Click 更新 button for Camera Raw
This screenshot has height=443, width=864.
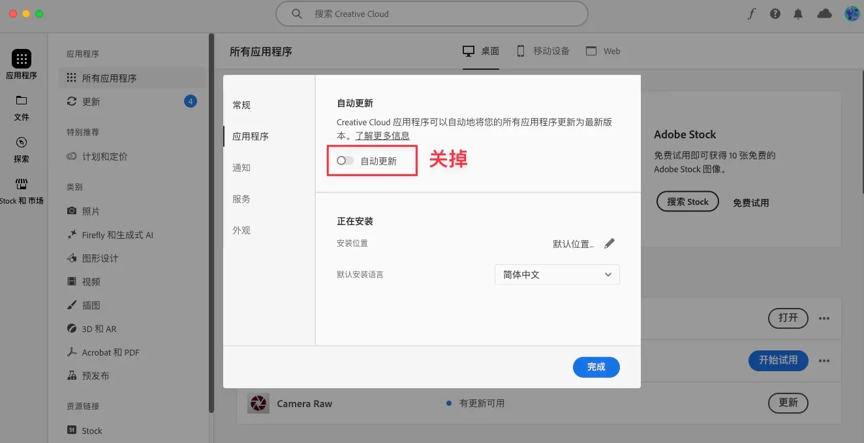pos(788,403)
